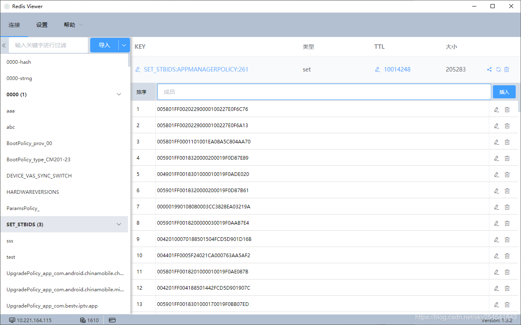Select key test

tap(64, 257)
